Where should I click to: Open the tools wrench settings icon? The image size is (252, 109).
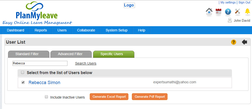(237, 11)
